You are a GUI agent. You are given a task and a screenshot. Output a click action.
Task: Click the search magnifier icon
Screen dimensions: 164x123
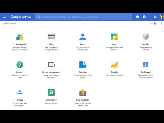tap(39, 17)
